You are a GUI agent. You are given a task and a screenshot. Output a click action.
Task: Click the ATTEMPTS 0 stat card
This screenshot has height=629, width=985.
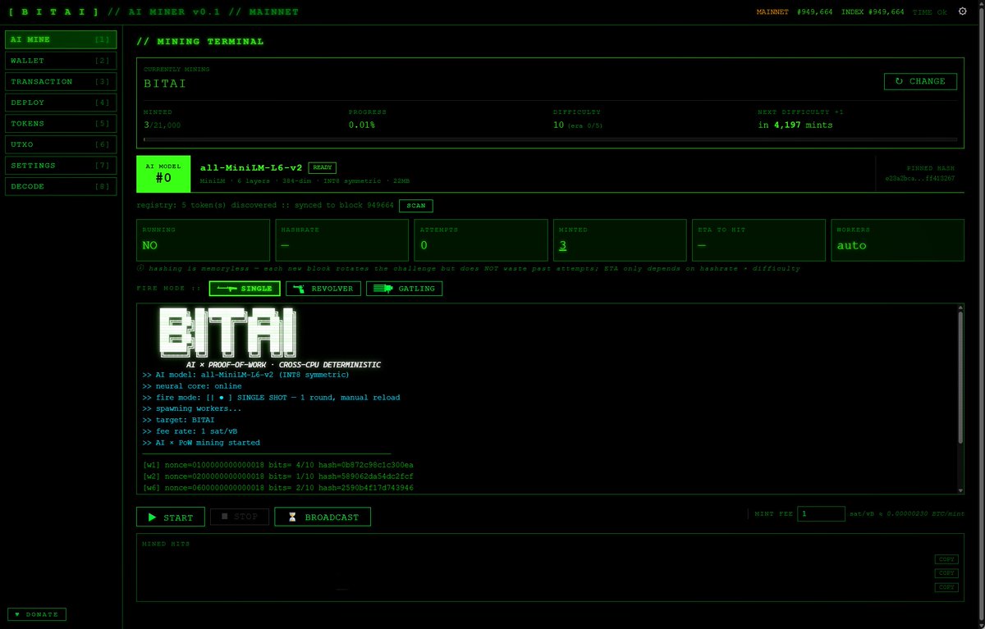(479, 239)
